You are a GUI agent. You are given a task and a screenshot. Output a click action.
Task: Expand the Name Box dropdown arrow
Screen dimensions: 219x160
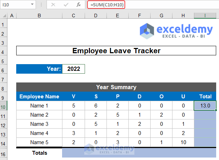coord(32,5)
